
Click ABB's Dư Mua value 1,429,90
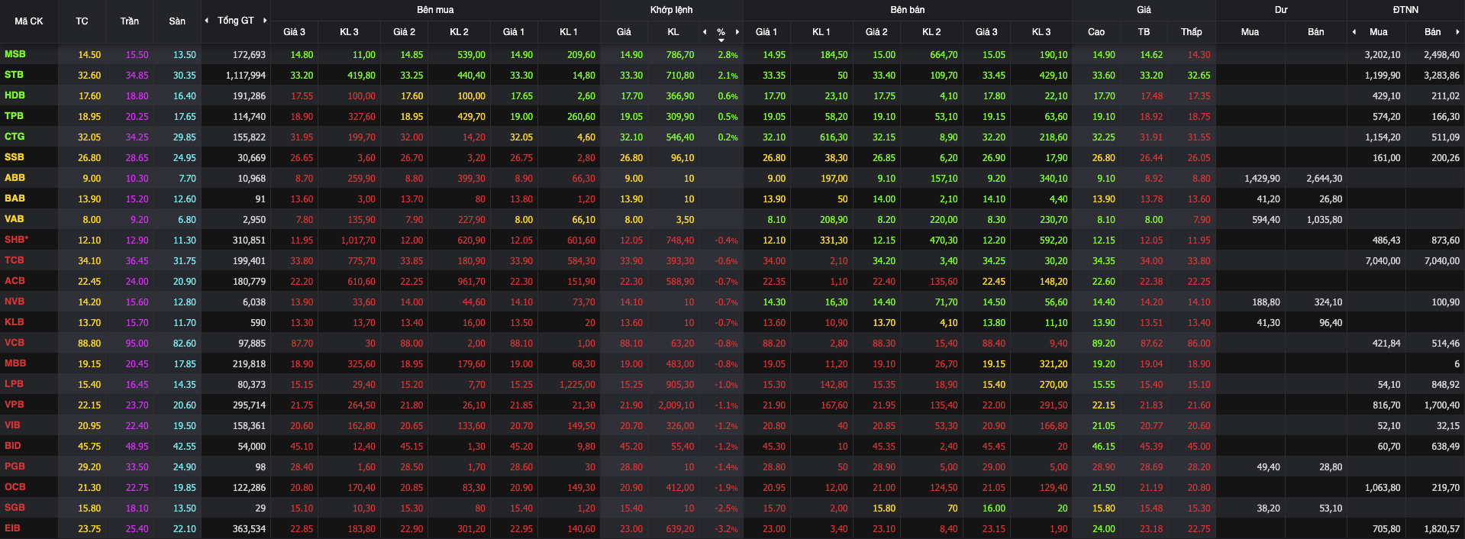point(1263,179)
